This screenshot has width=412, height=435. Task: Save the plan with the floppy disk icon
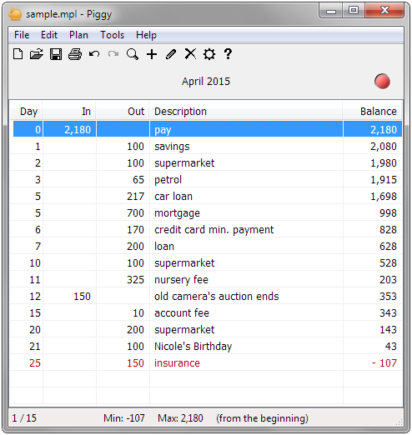click(x=56, y=54)
